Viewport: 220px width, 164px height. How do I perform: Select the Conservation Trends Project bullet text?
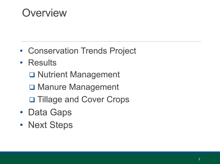(x=82, y=51)
